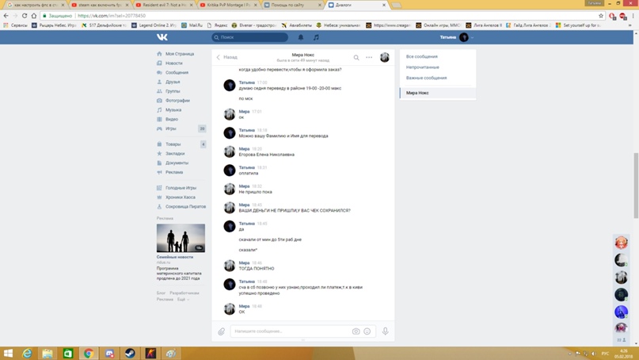Click the paperclip attach file icon
This screenshot has width=639, height=360.
tap(222, 331)
